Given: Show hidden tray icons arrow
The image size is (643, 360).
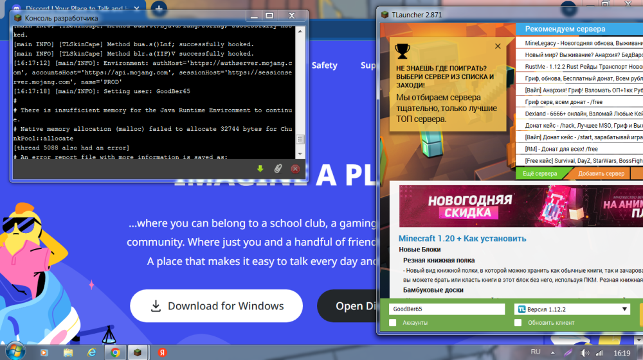Looking at the screenshot, I should pos(553,353).
